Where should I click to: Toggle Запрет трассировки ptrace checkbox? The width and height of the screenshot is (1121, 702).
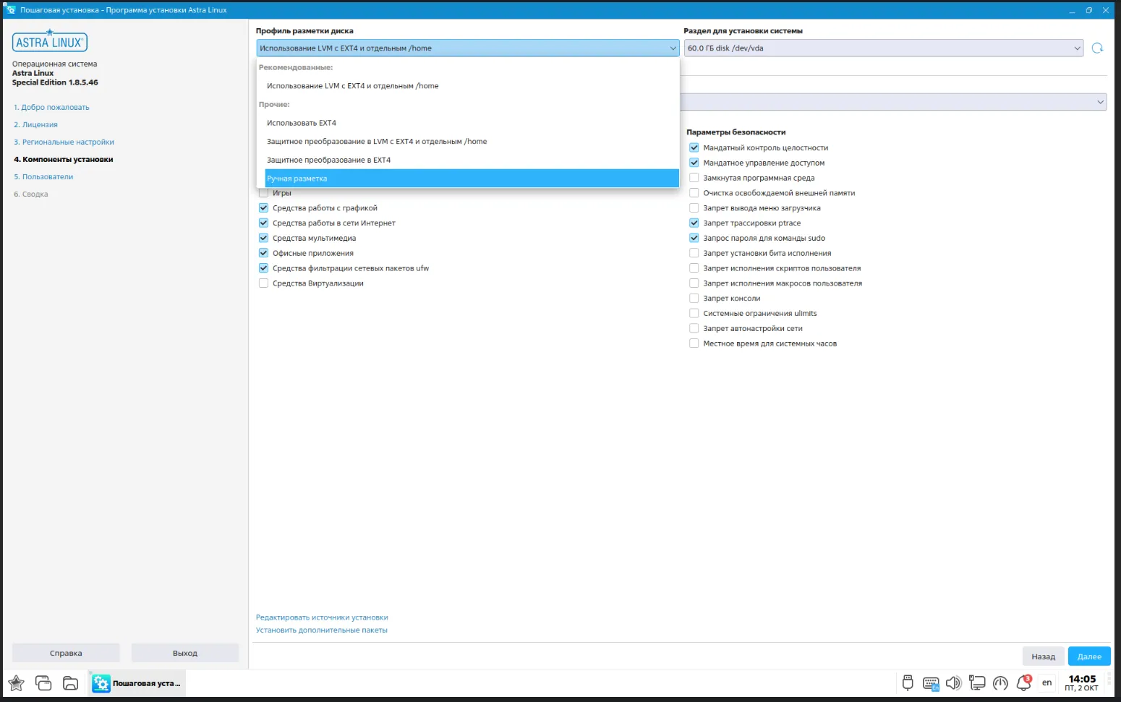point(694,223)
